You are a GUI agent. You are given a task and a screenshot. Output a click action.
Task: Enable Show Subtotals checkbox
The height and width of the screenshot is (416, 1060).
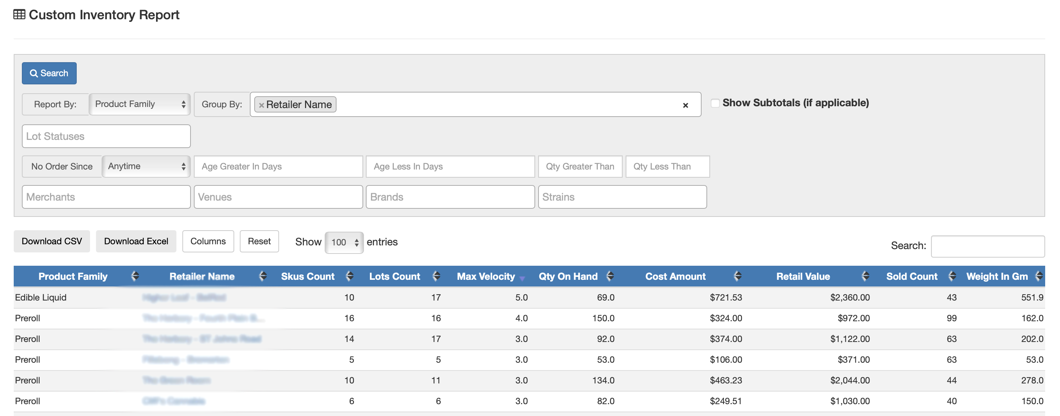[715, 103]
